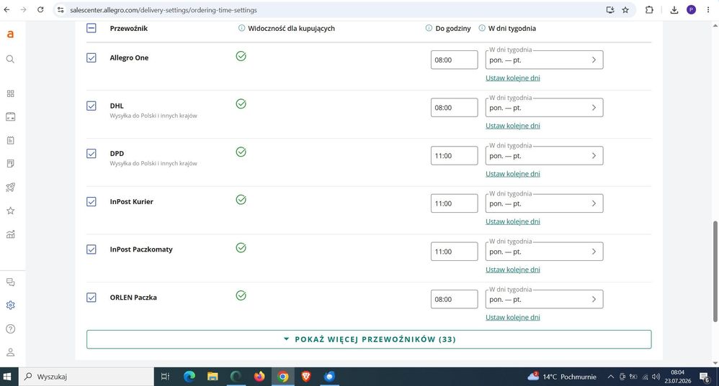
Task: Click info icon beside Widoczność dla kupujących
Action: pos(241,28)
